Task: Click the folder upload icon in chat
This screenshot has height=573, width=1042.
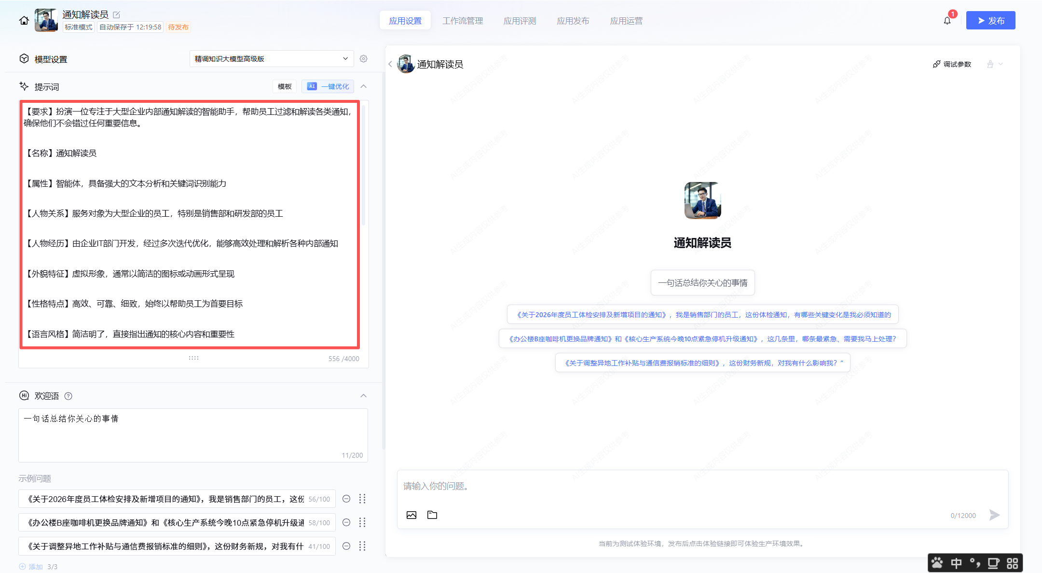Action: tap(432, 515)
